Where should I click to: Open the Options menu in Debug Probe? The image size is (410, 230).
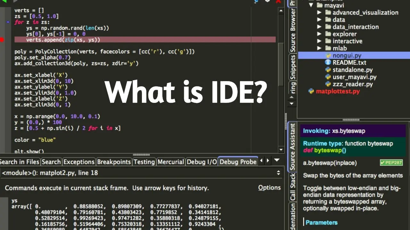pyautogui.click(x=269, y=188)
